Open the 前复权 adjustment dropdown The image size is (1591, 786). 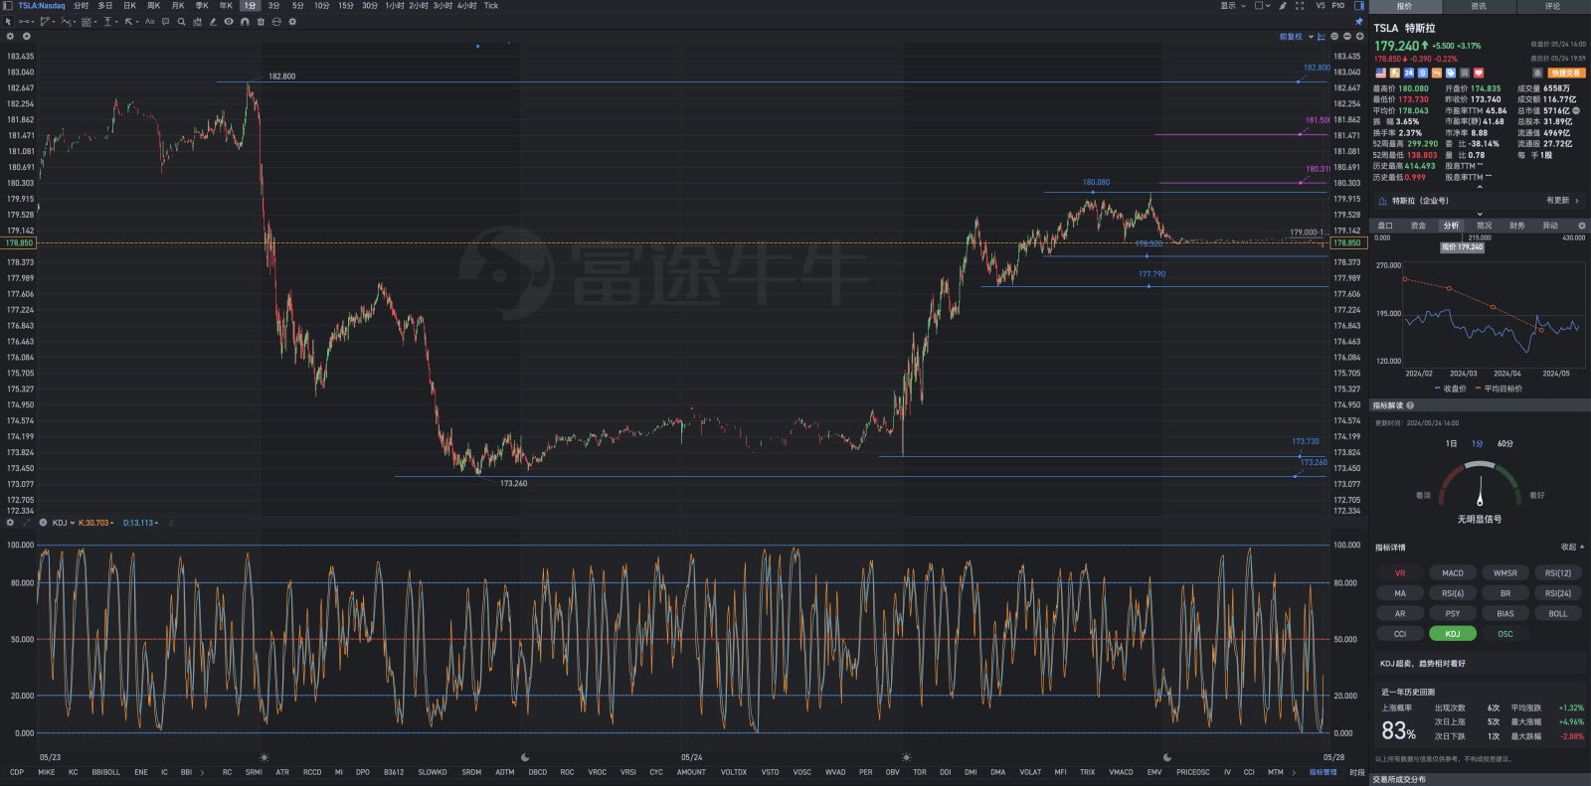[x=1296, y=37]
